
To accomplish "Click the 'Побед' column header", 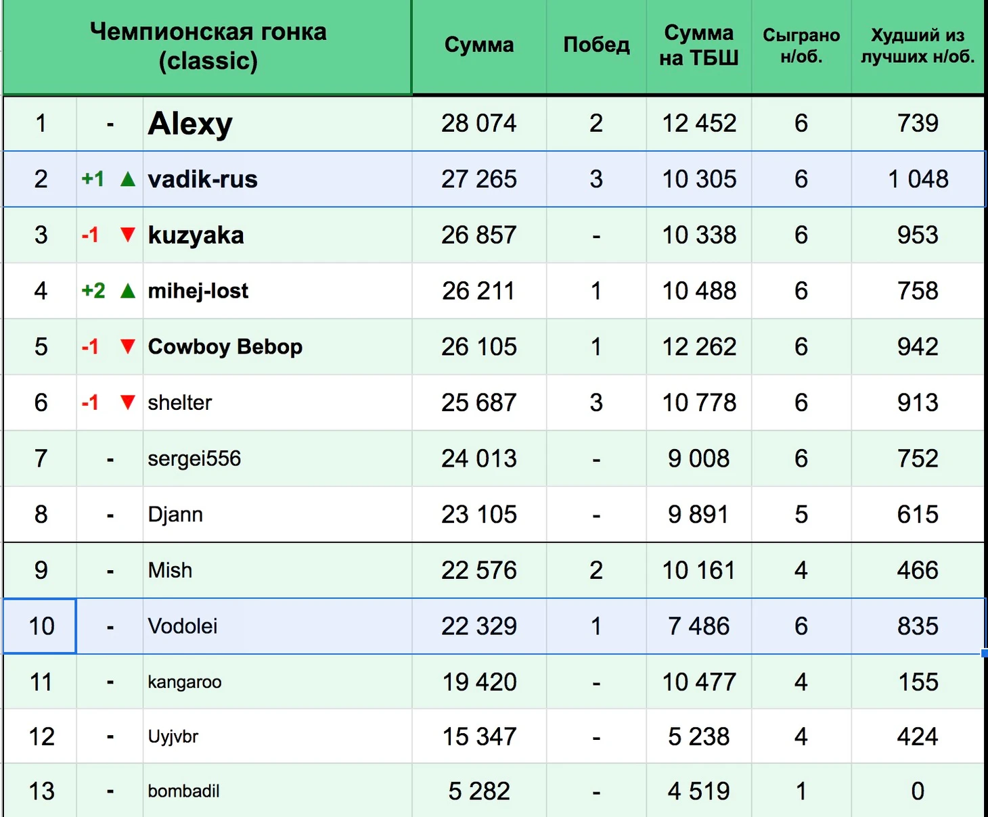I will tap(596, 45).
